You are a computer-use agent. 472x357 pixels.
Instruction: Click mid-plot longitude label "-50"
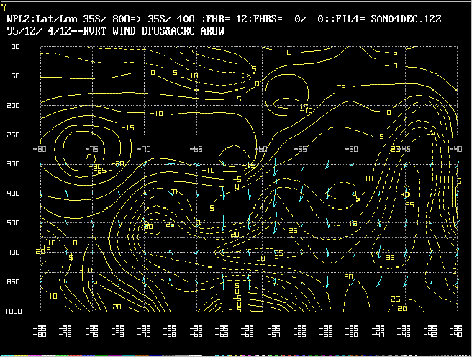point(352,149)
